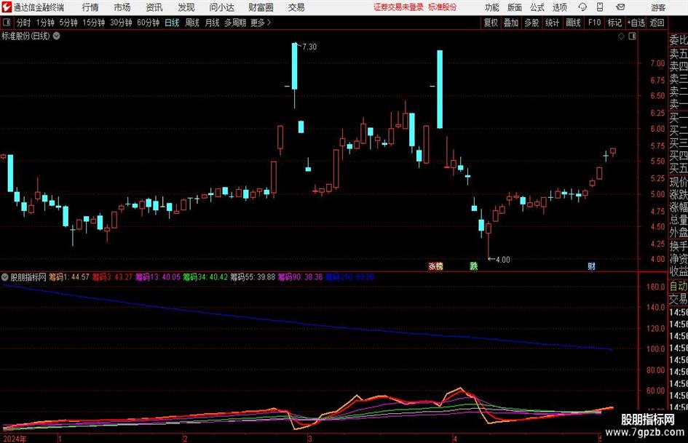Switch to 60分钟 period tab
The height and width of the screenshot is (443, 688).
(x=149, y=23)
